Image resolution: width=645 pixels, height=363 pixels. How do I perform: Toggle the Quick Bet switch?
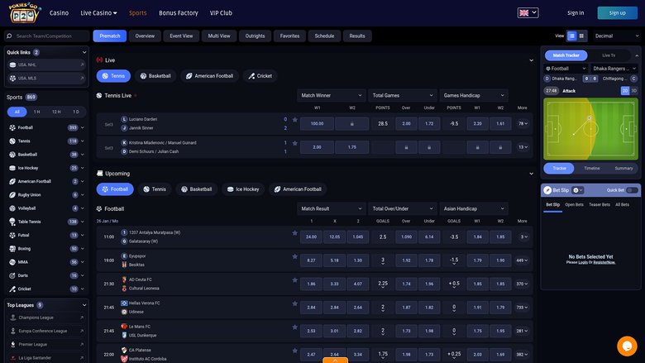(x=633, y=190)
